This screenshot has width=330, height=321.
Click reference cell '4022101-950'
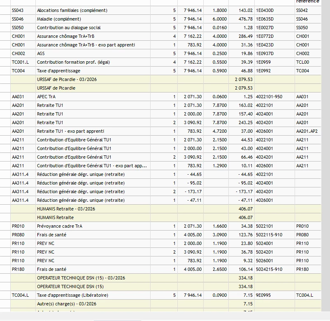[x=269, y=97]
